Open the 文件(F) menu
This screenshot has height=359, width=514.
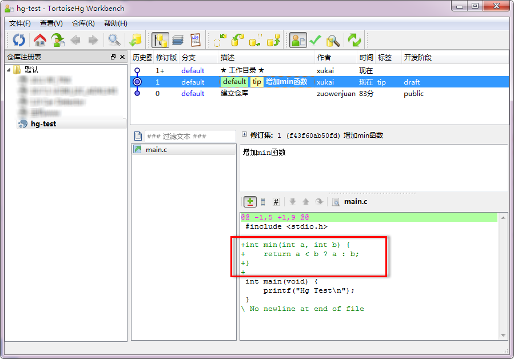coord(19,23)
